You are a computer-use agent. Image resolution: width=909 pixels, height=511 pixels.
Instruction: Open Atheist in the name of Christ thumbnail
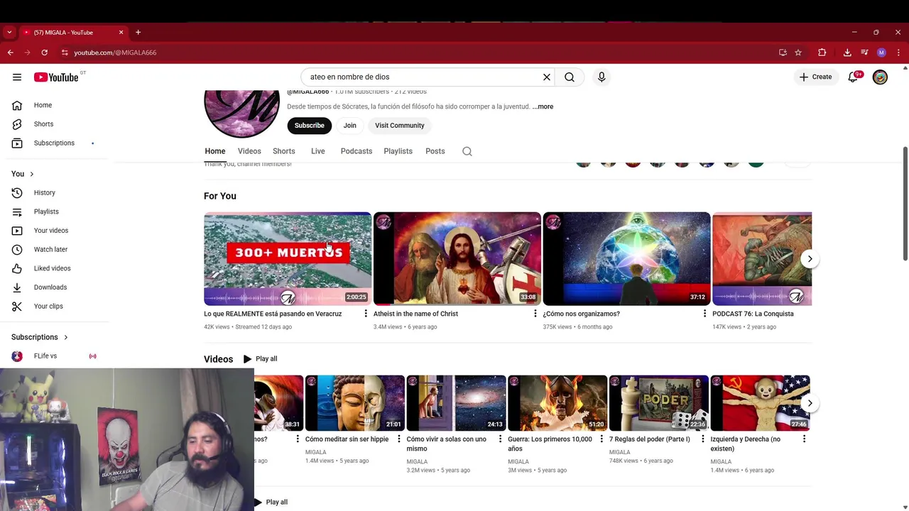457,259
